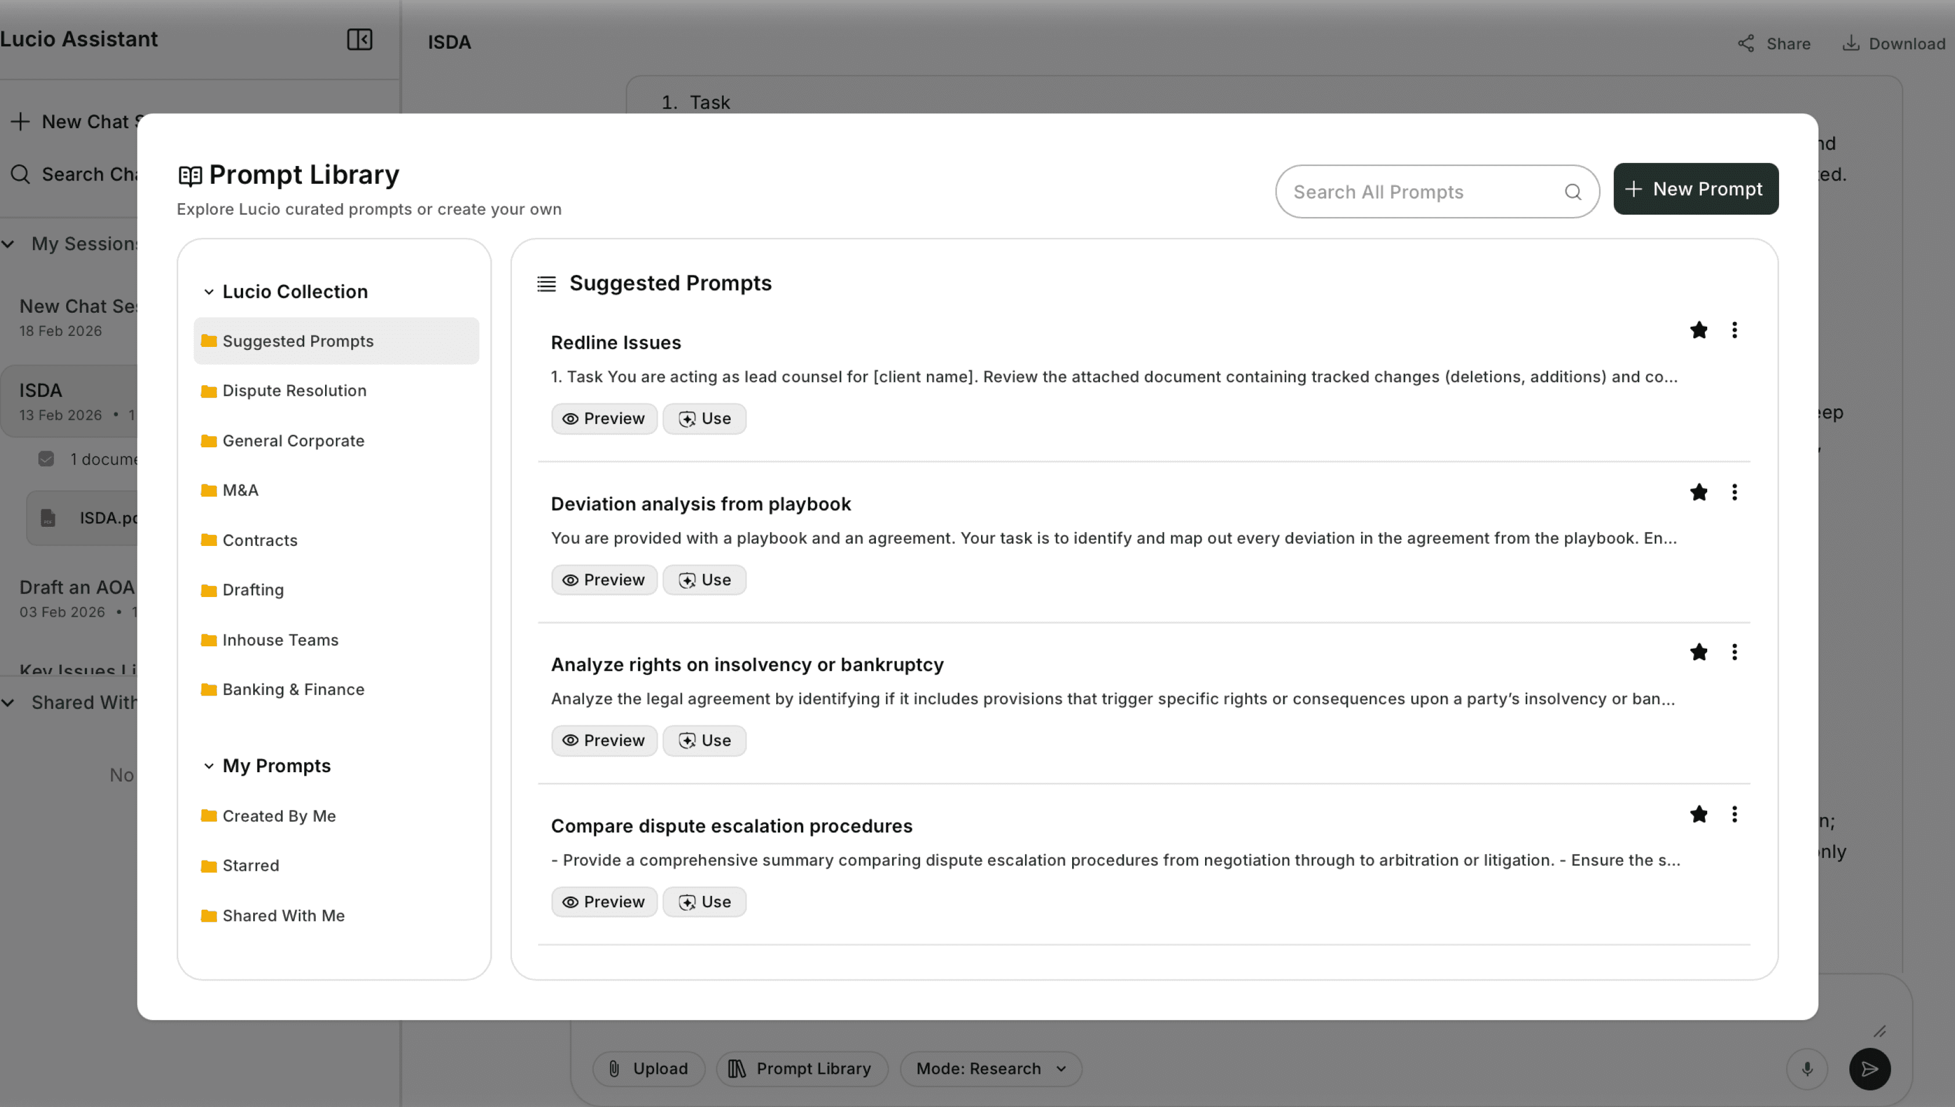Open the Banking & Finance folder
The height and width of the screenshot is (1107, 1955).
293,690
